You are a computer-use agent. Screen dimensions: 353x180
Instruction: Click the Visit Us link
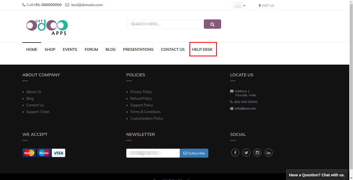pyautogui.click(x=266, y=6)
